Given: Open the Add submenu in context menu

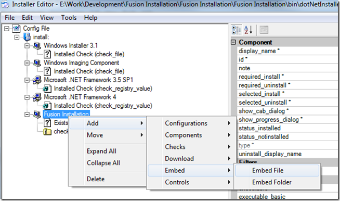Looking at the screenshot, I should (x=108, y=123).
